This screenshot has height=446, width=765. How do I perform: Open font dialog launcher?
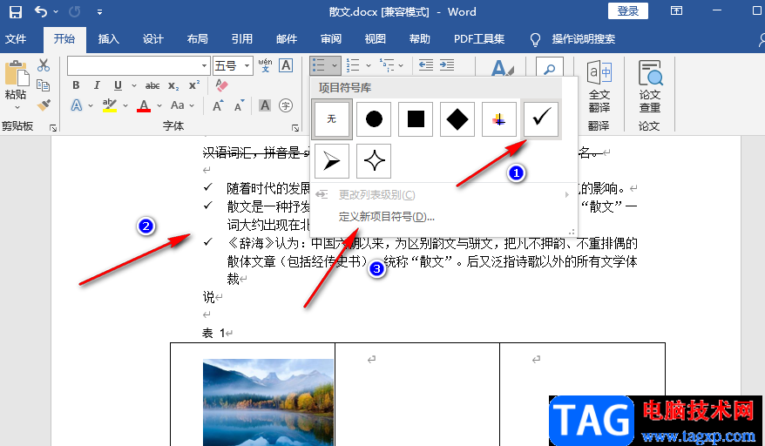[x=295, y=128]
